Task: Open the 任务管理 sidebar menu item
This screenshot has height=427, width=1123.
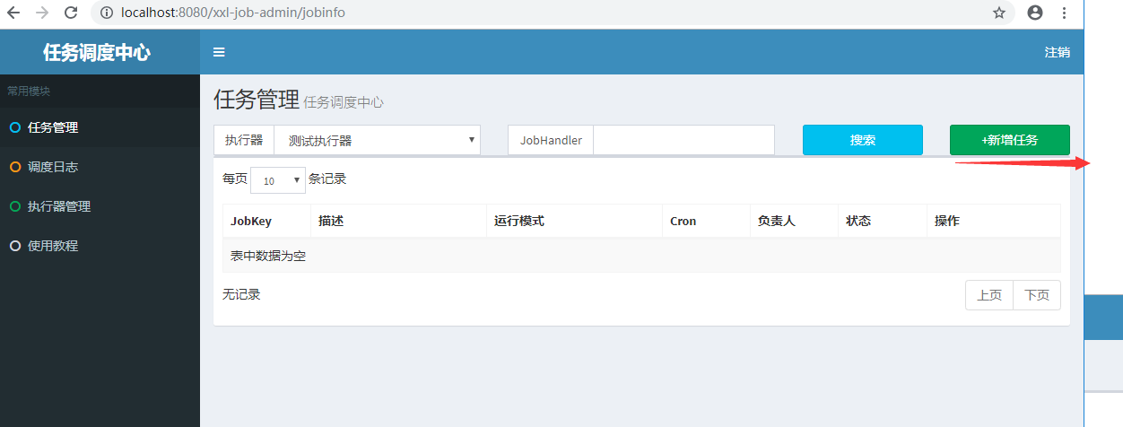Action: click(x=100, y=127)
